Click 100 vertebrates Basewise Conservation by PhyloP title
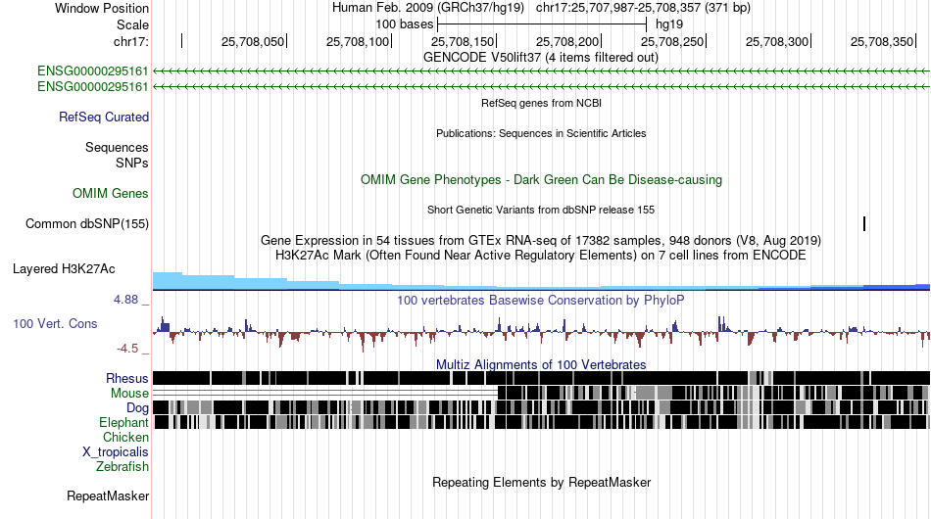931x519 pixels. click(541, 300)
